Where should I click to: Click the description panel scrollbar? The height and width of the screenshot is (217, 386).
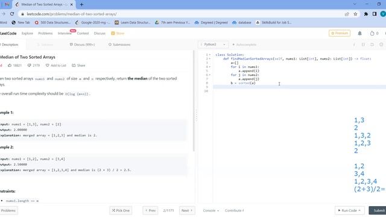[194, 101]
